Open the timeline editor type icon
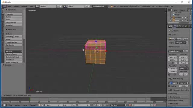Image resolution: width=193 pixels, height=108 pixels. [x=5, y=105]
